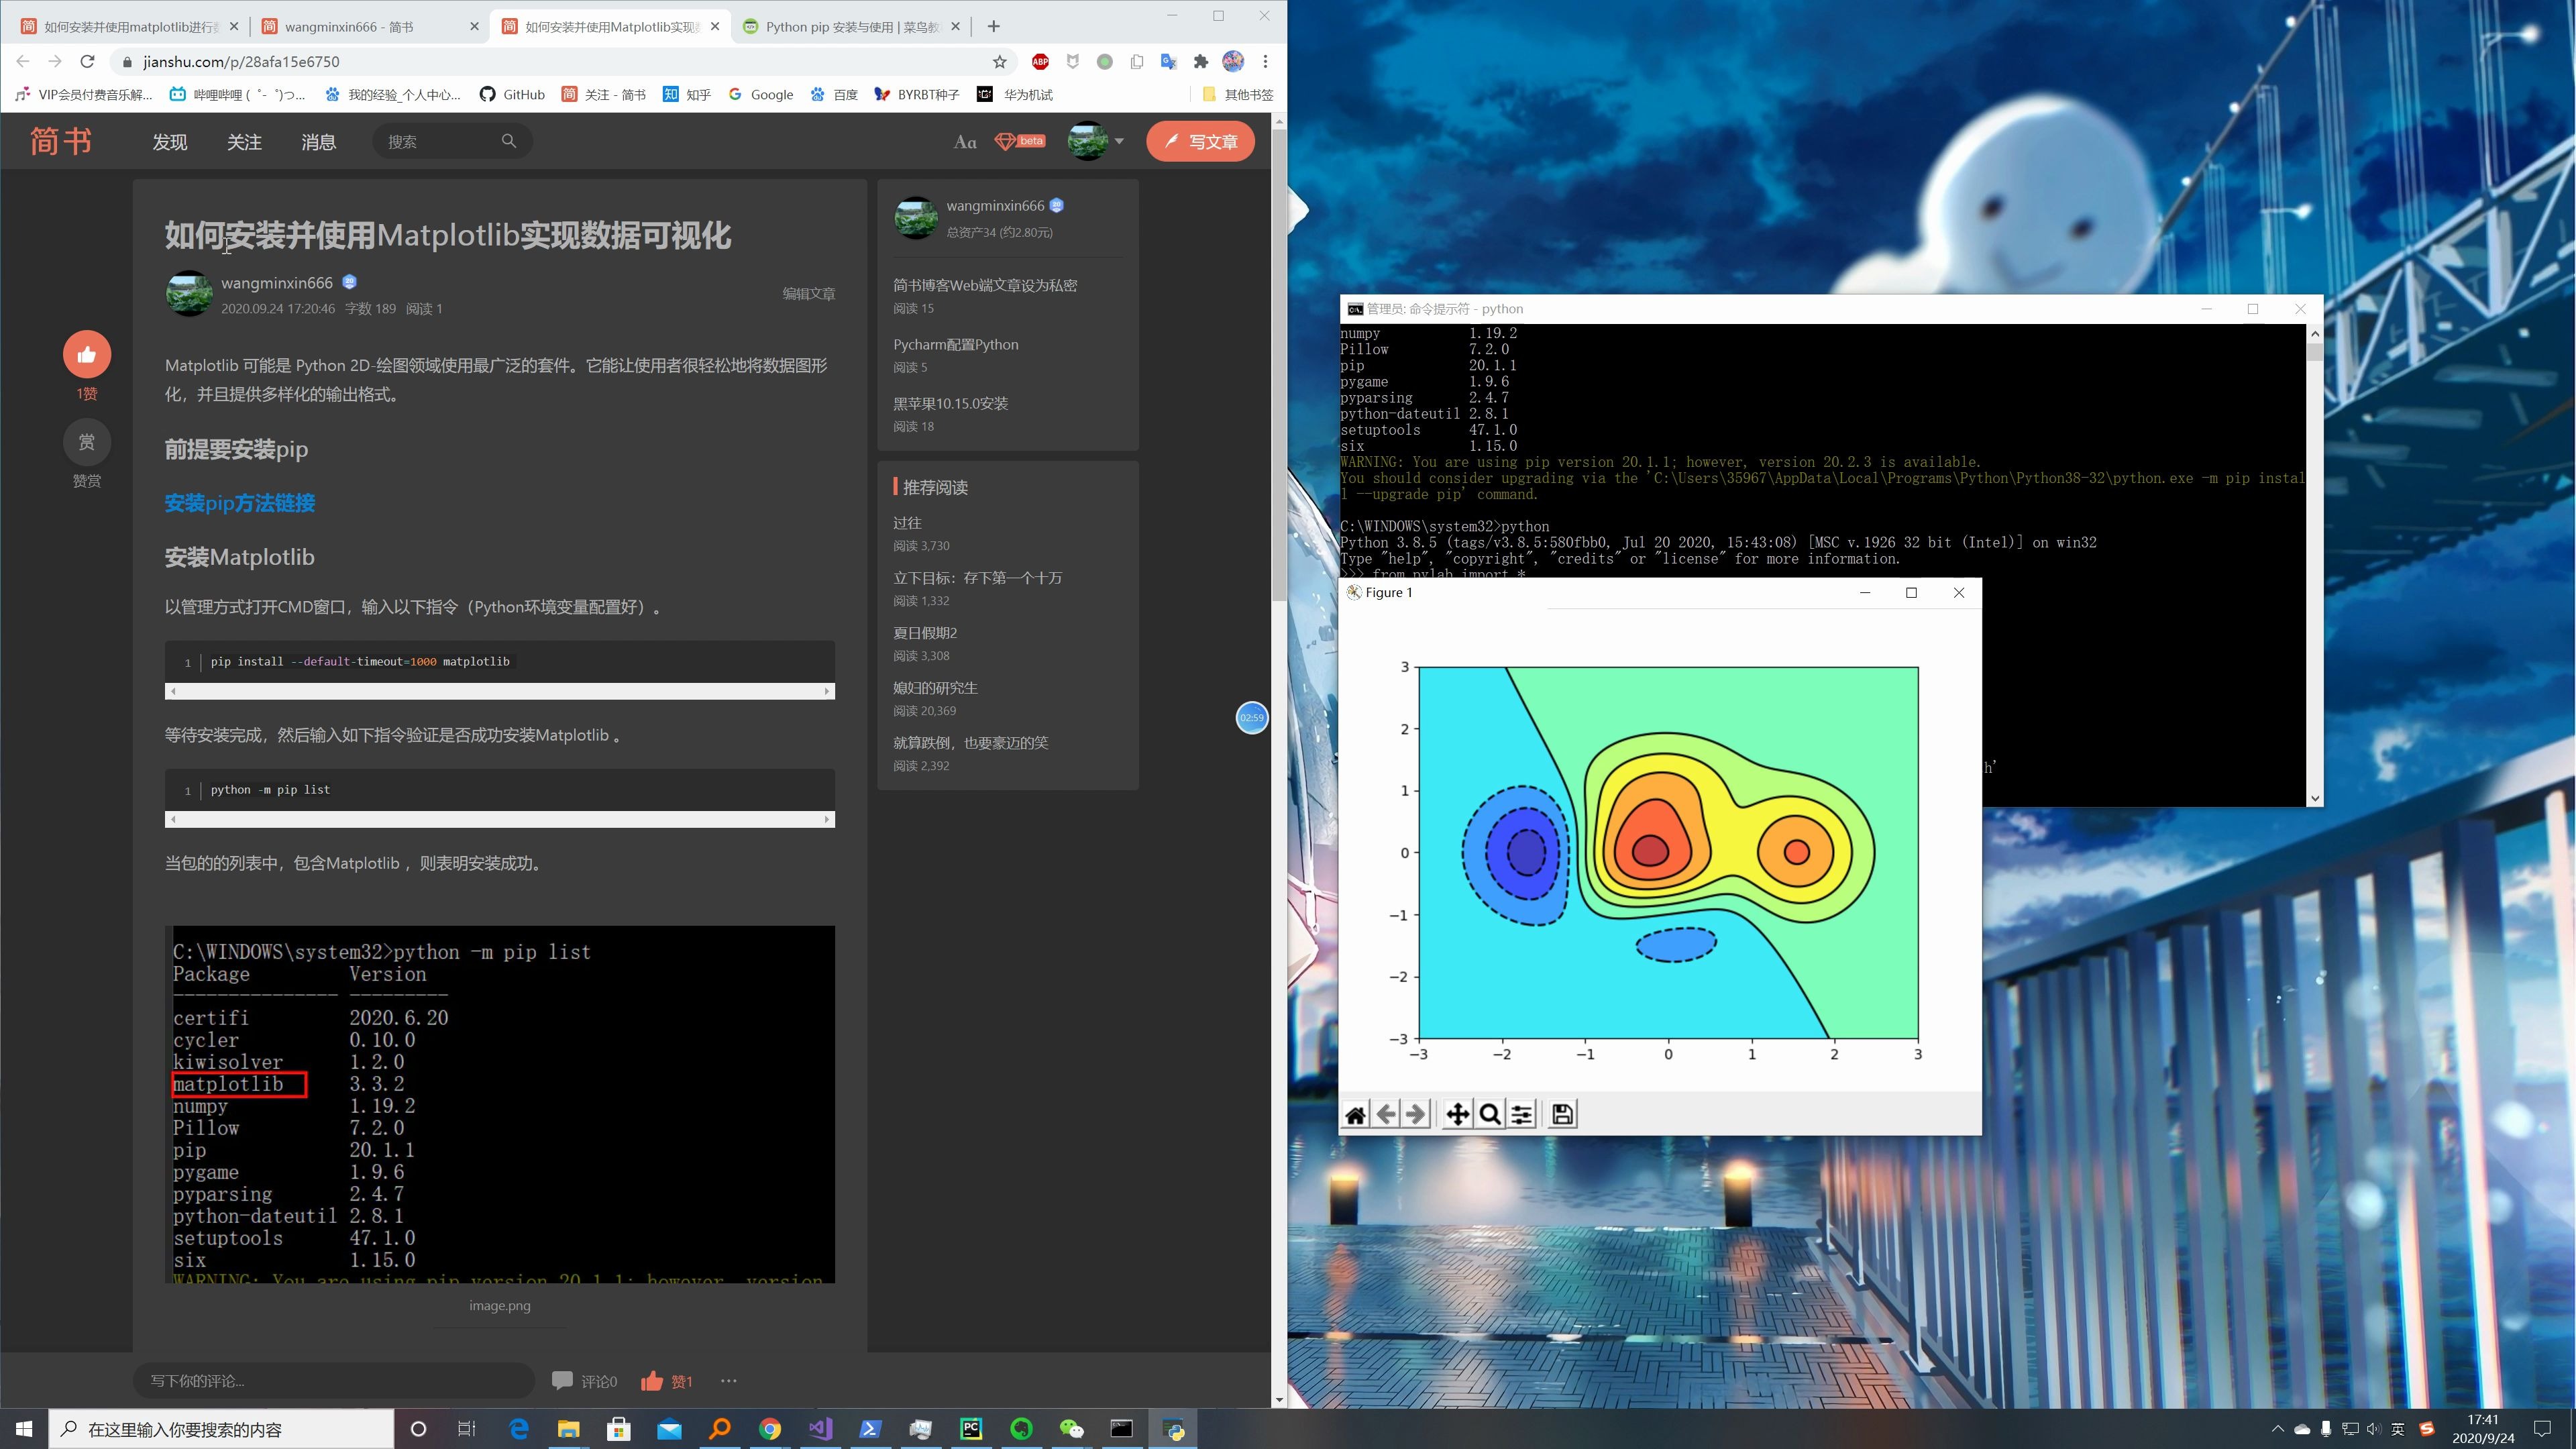Open the 发现 navigation item
2576x1449 pixels.
(169, 142)
